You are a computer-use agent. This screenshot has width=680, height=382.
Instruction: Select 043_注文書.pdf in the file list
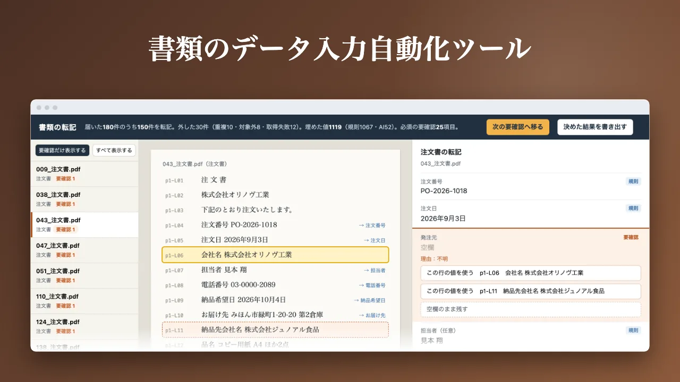coord(84,225)
